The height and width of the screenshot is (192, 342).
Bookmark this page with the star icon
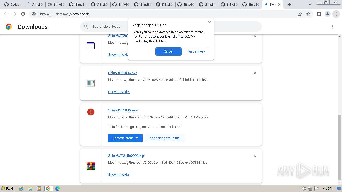[308, 14]
